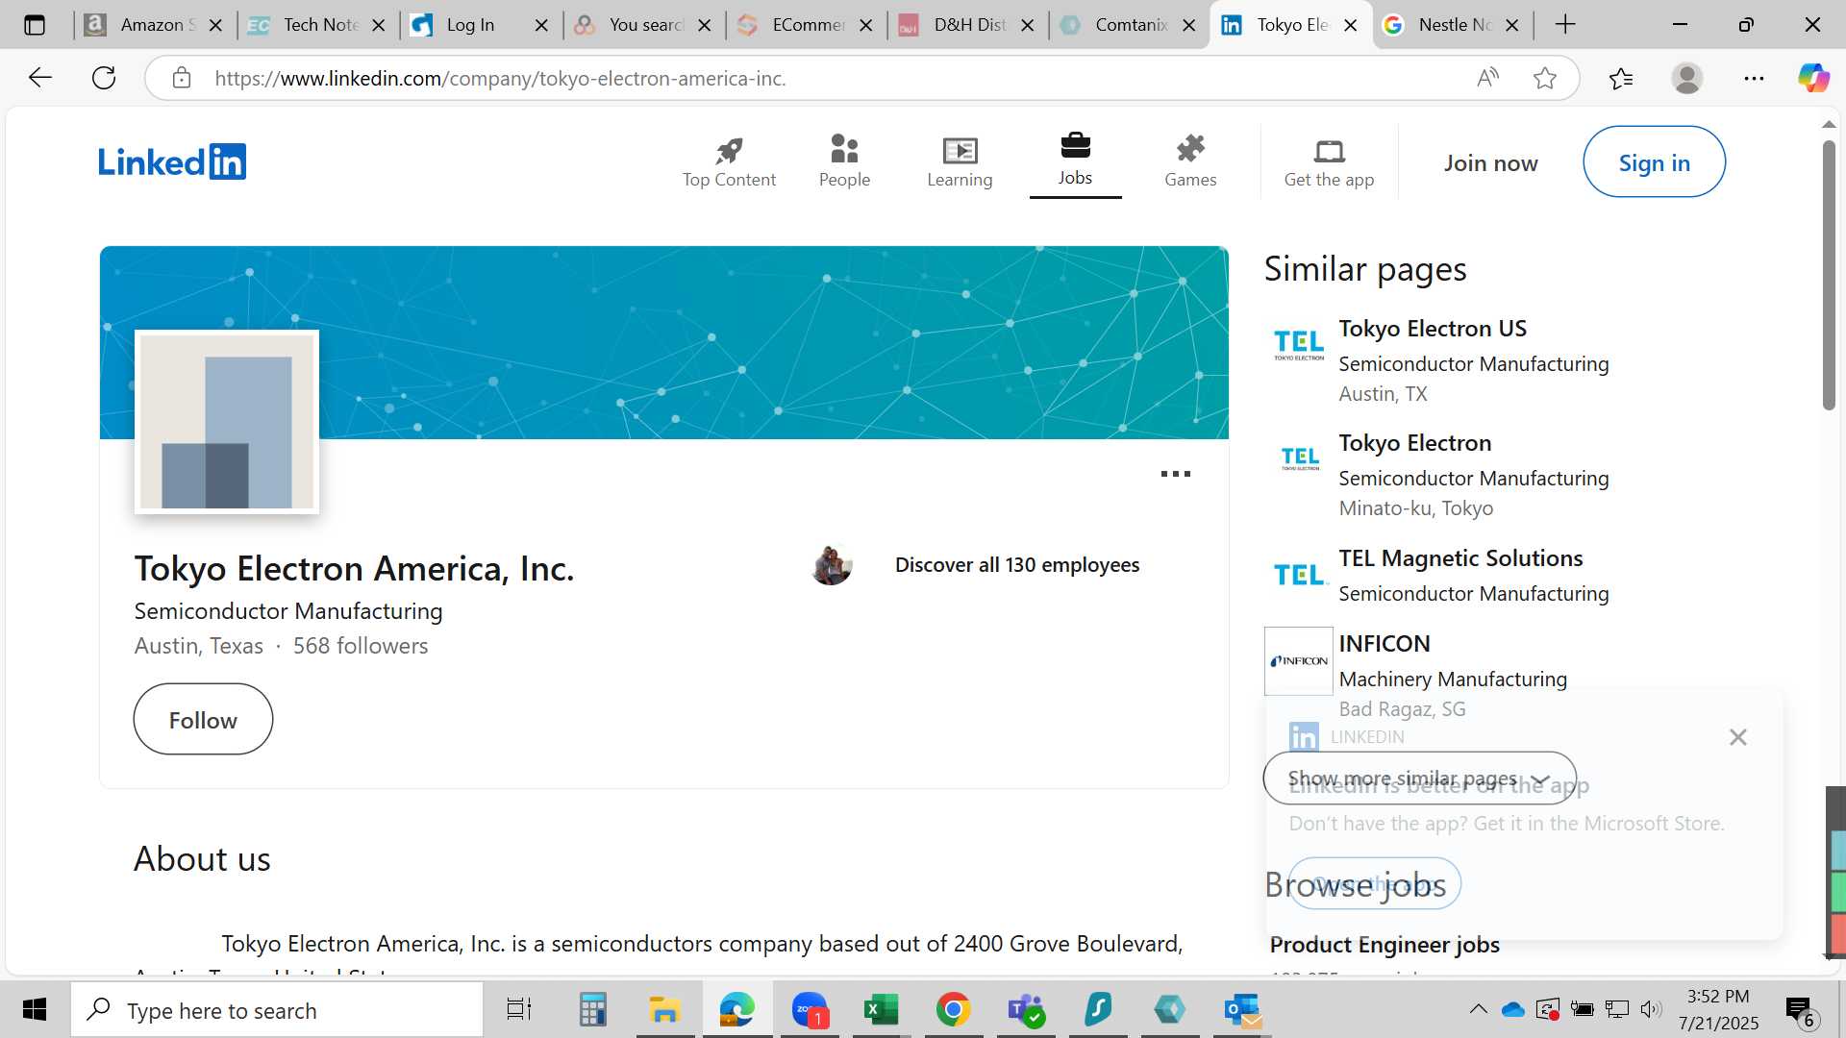This screenshot has height=1038, width=1846.
Task: Click the Tokyo Electron TEL logo
Action: tap(1298, 458)
